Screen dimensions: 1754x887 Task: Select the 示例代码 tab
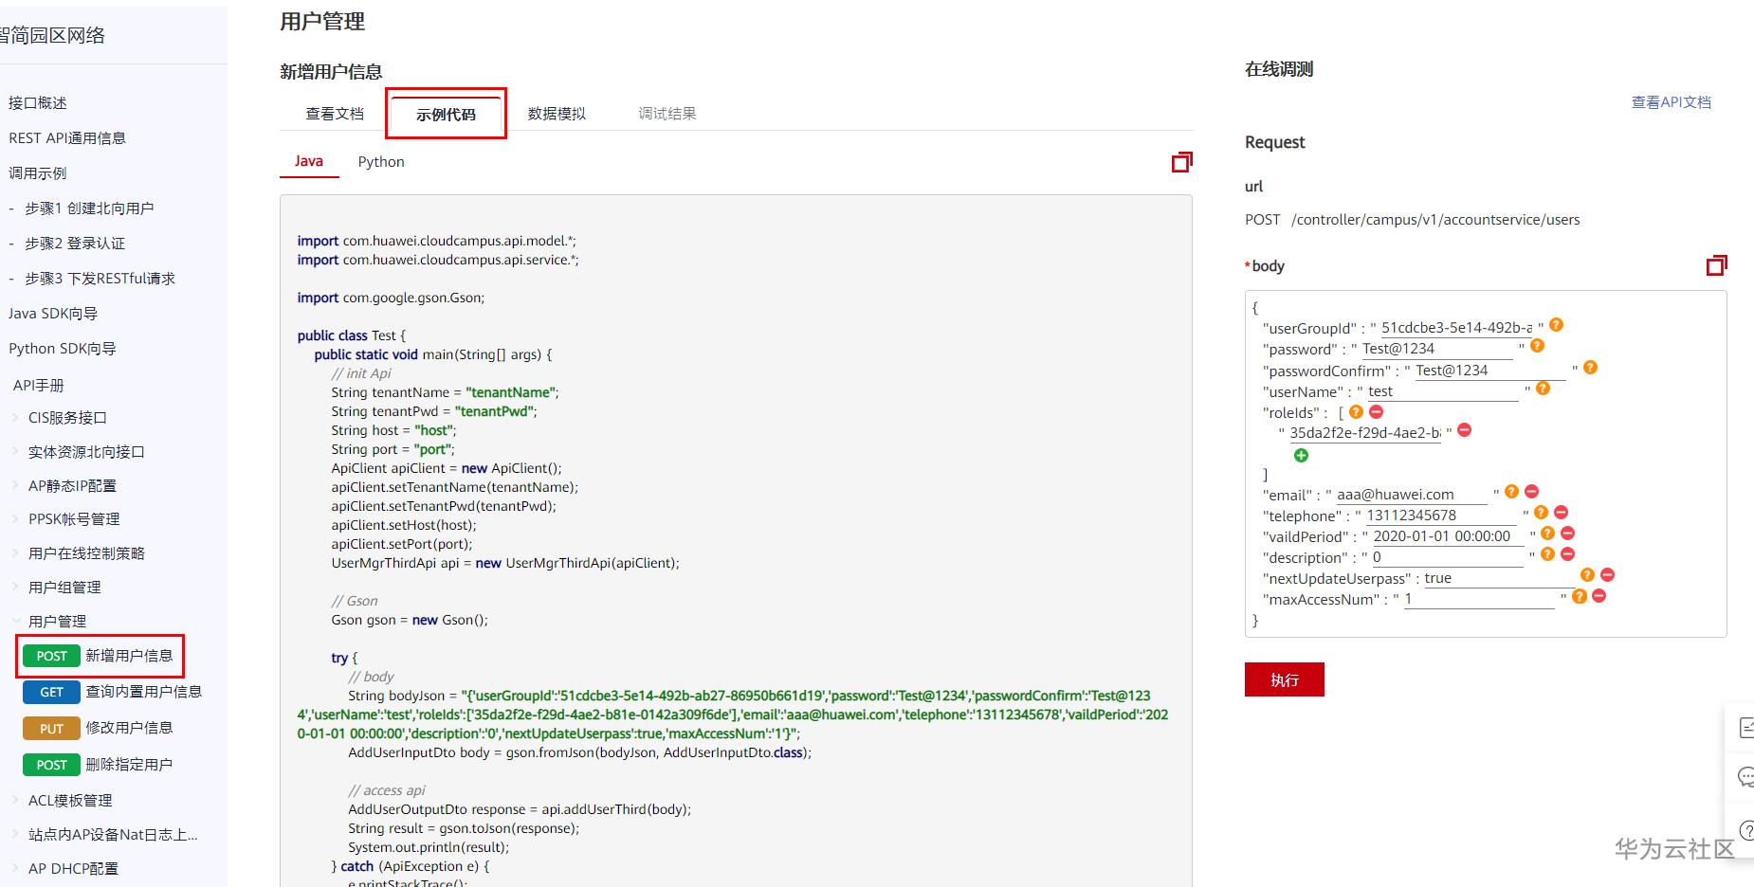tap(446, 115)
